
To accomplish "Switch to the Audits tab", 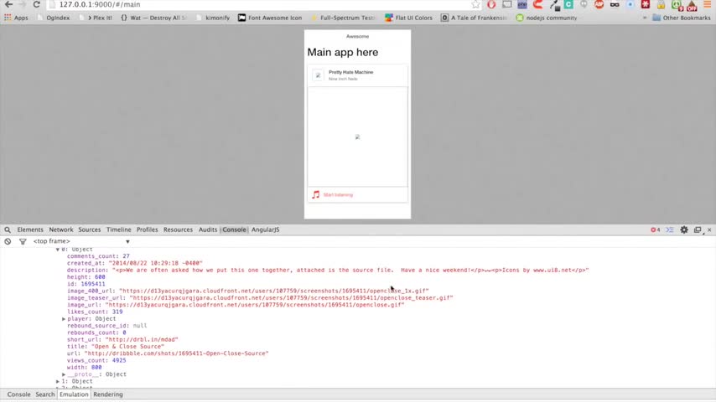I will (208, 230).
